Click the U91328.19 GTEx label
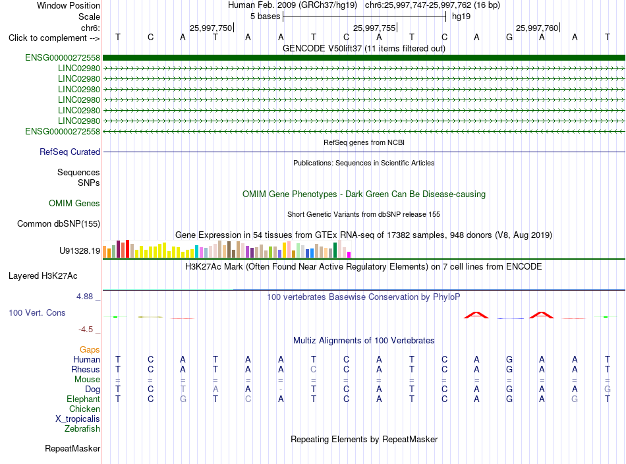This screenshot has height=464, width=626. 80,250
